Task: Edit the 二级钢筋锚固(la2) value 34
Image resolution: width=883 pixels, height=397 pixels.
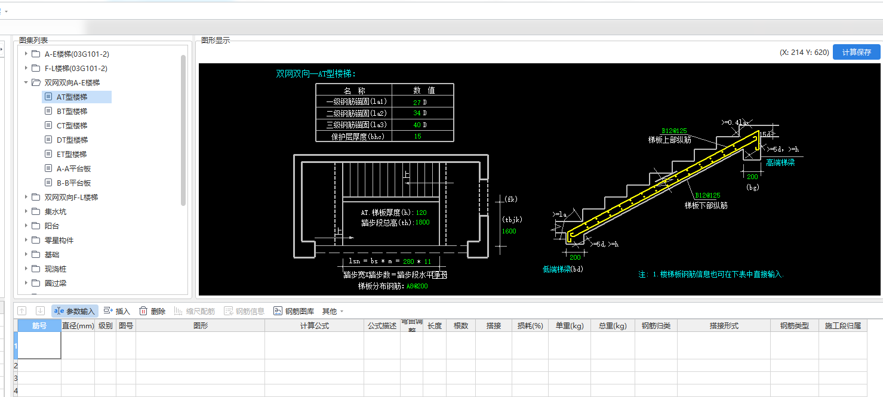Action: click(417, 113)
